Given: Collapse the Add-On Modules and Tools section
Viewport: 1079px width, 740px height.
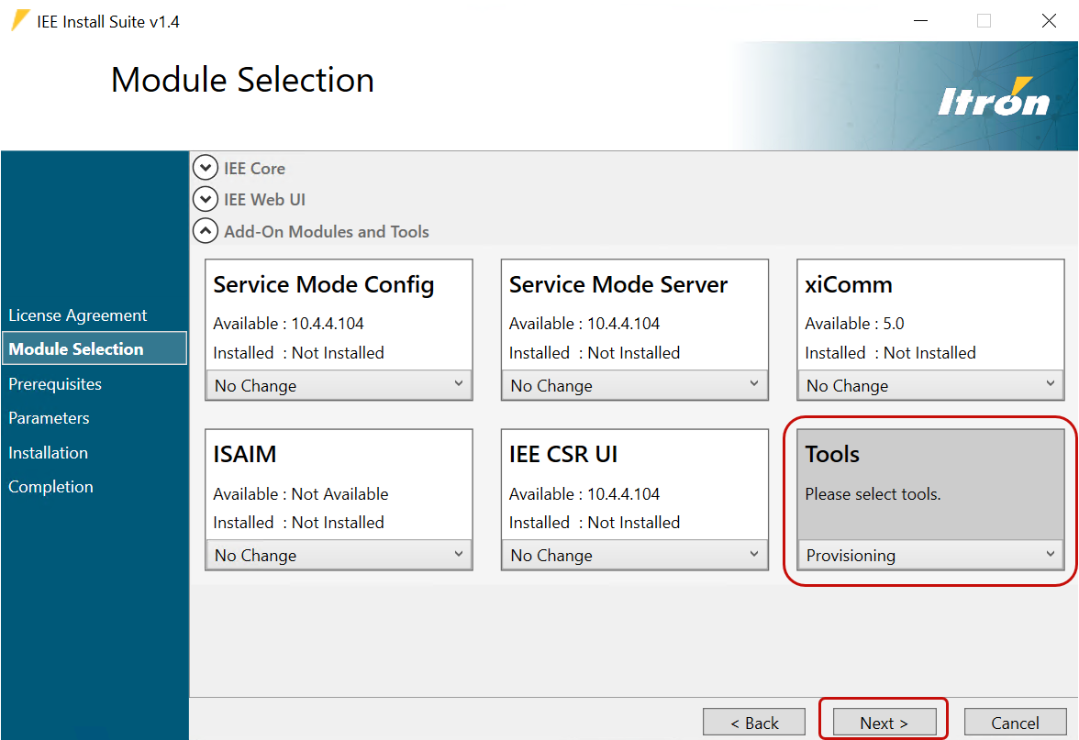Looking at the screenshot, I should [x=206, y=230].
